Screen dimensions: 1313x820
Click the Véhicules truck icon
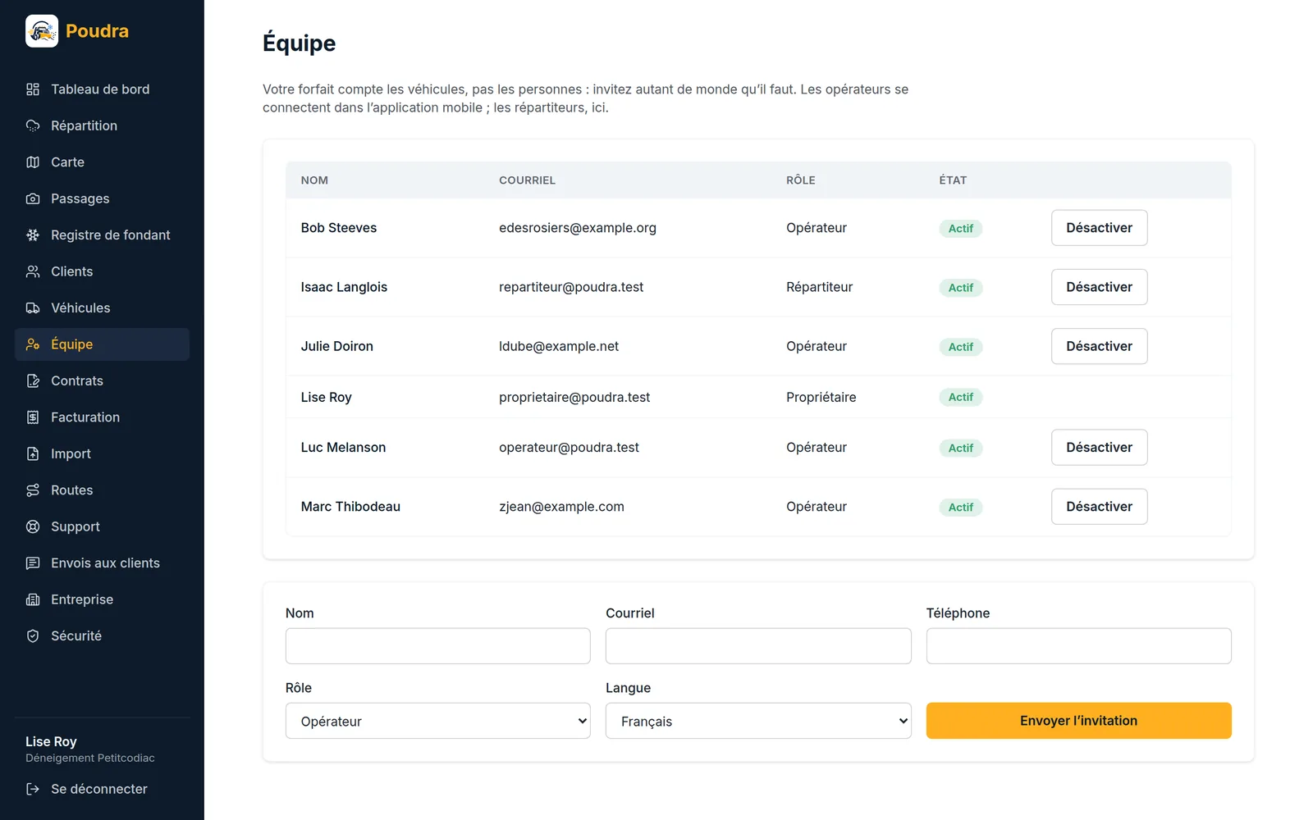point(33,308)
